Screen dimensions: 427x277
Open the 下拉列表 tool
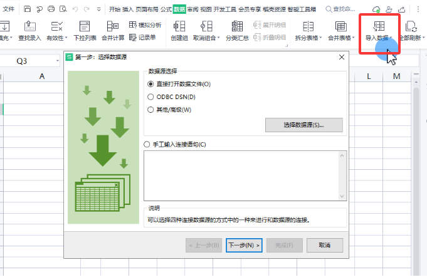coord(85,26)
